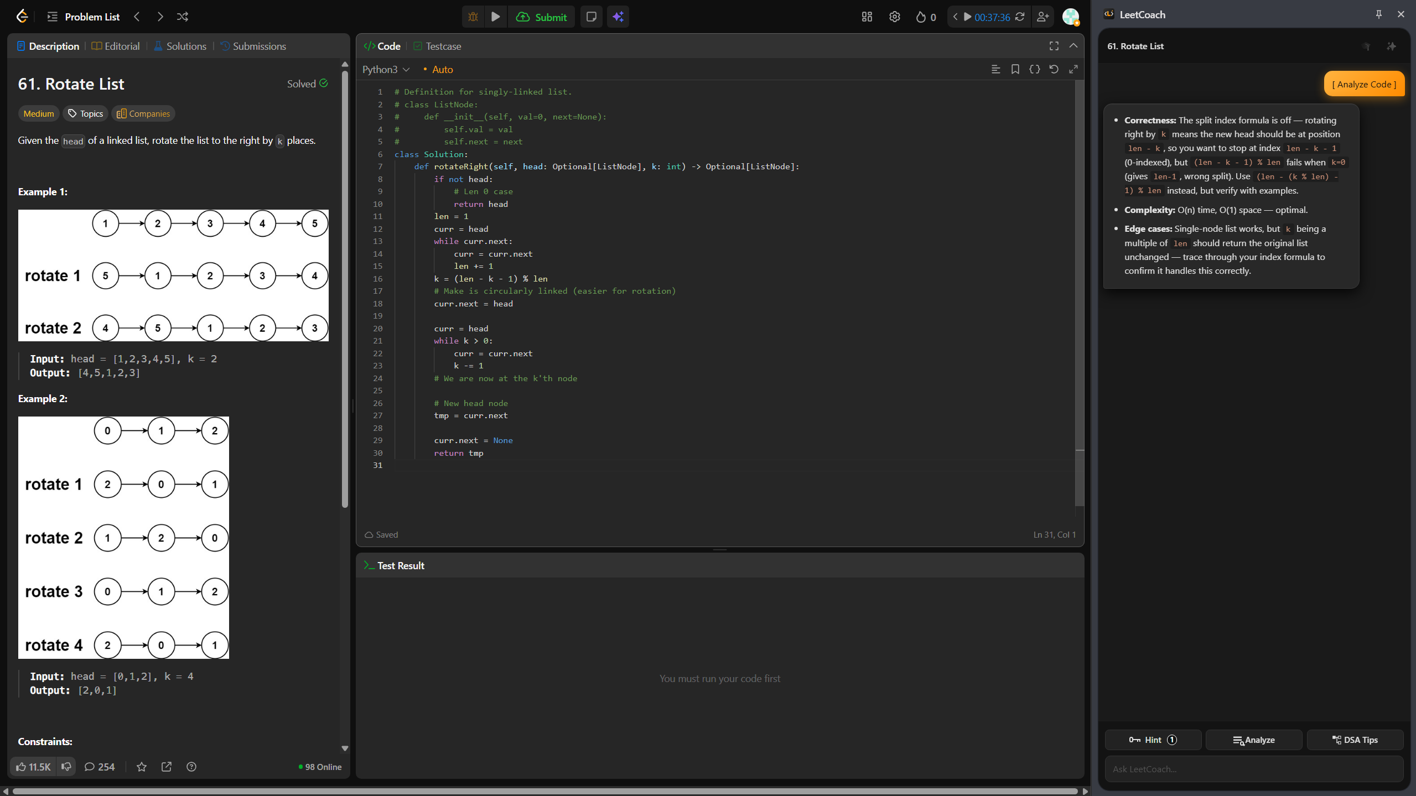Screen dimensions: 1416x796
Task: Open the comments count 254
Action: 100,767
